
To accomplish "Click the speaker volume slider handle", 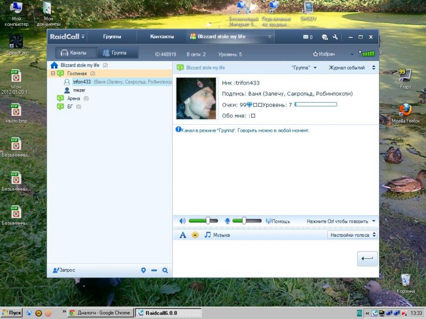I will pos(208,221).
